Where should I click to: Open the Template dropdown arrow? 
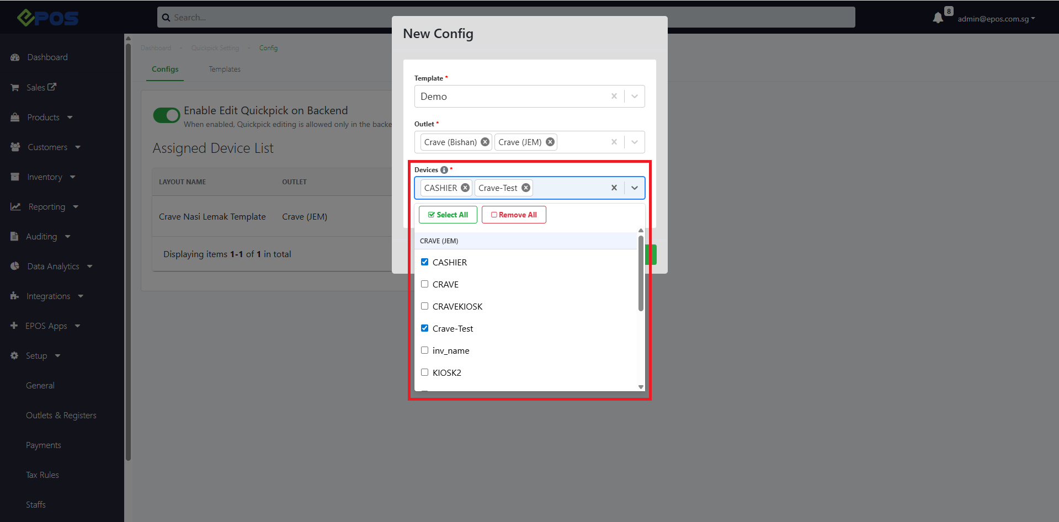635,96
